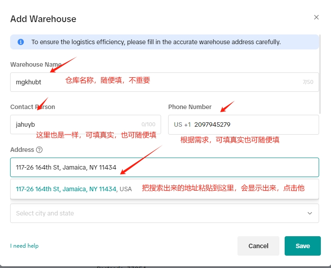Click the logistics efficiency notice text

(156, 42)
